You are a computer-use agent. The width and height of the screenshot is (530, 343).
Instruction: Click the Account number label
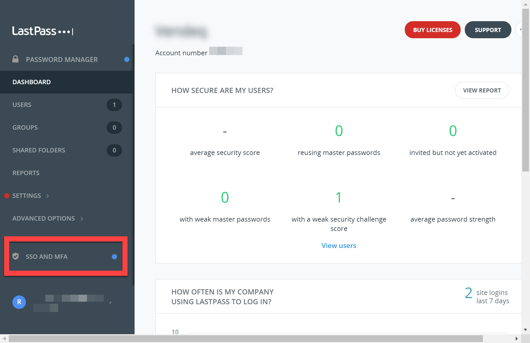tap(181, 53)
